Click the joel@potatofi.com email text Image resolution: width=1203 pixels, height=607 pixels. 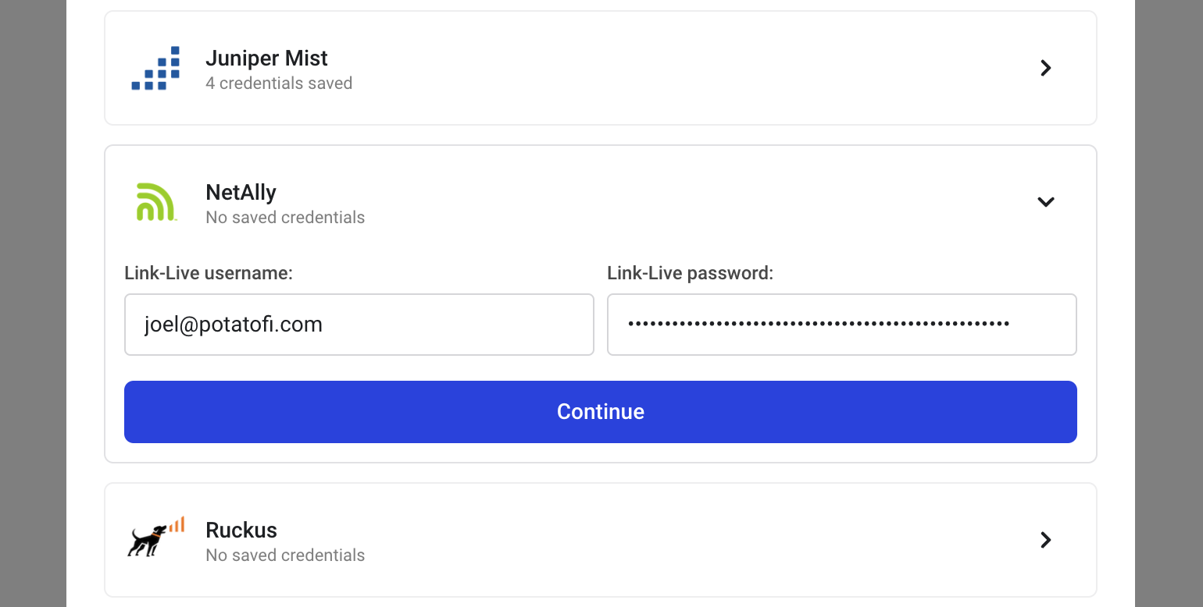pos(234,325)
